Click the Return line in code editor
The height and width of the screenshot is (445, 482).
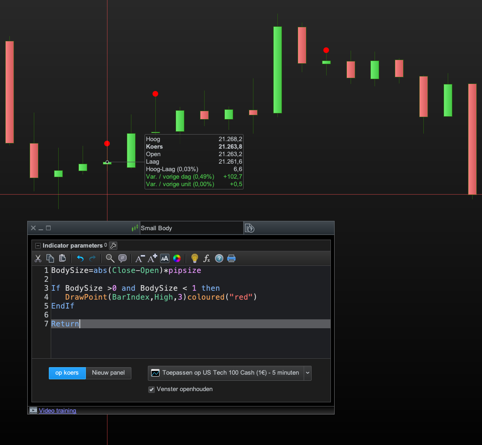(x=191, y=324)
